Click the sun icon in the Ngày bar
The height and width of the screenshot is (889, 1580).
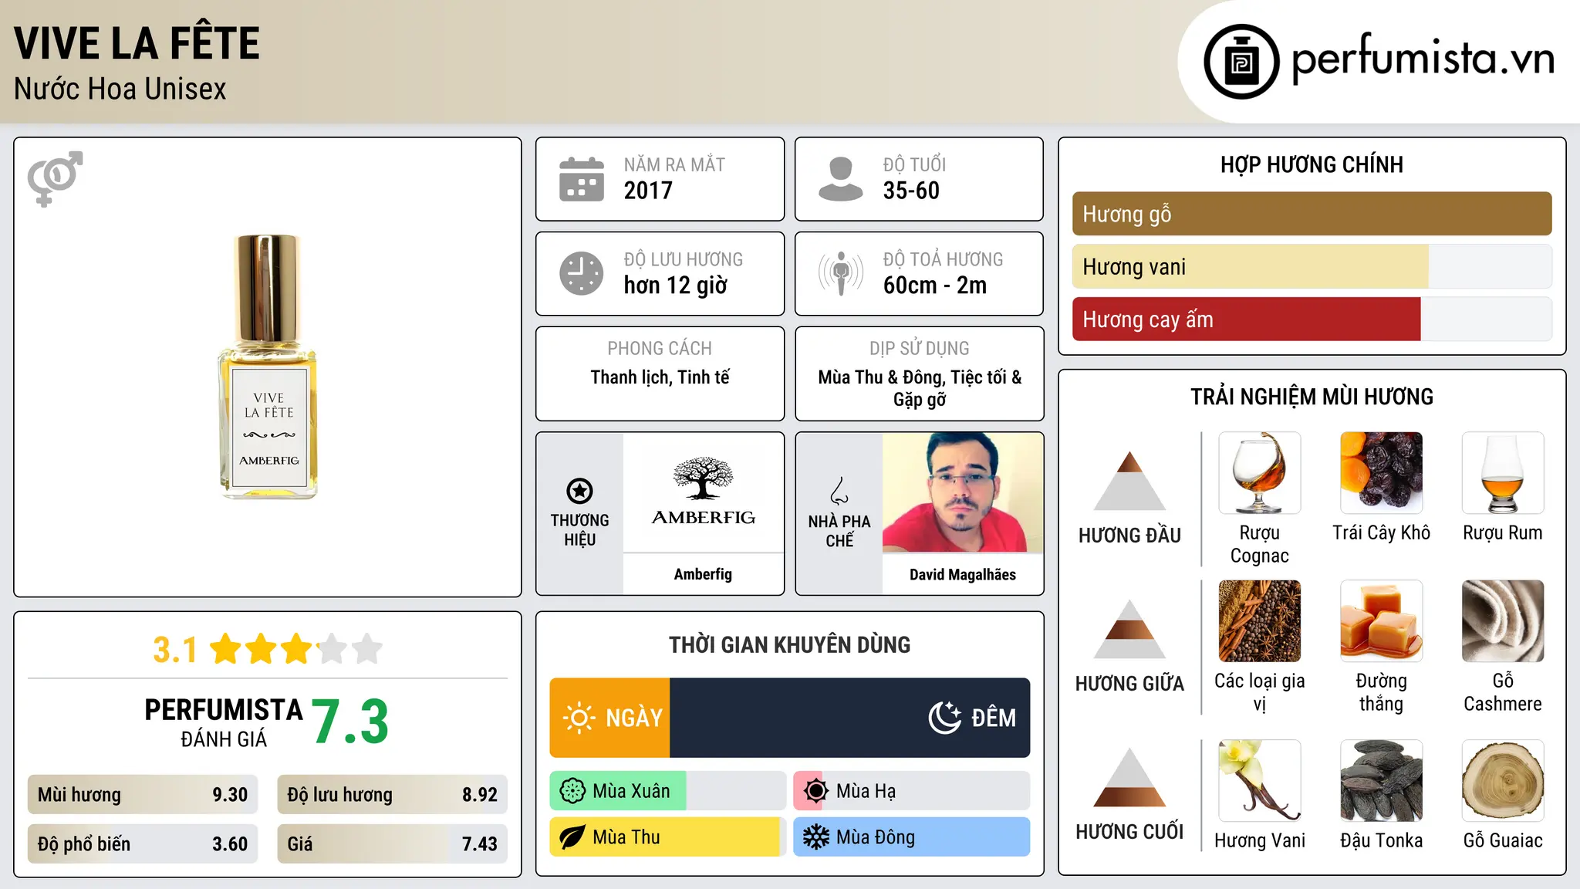[579, 718]
